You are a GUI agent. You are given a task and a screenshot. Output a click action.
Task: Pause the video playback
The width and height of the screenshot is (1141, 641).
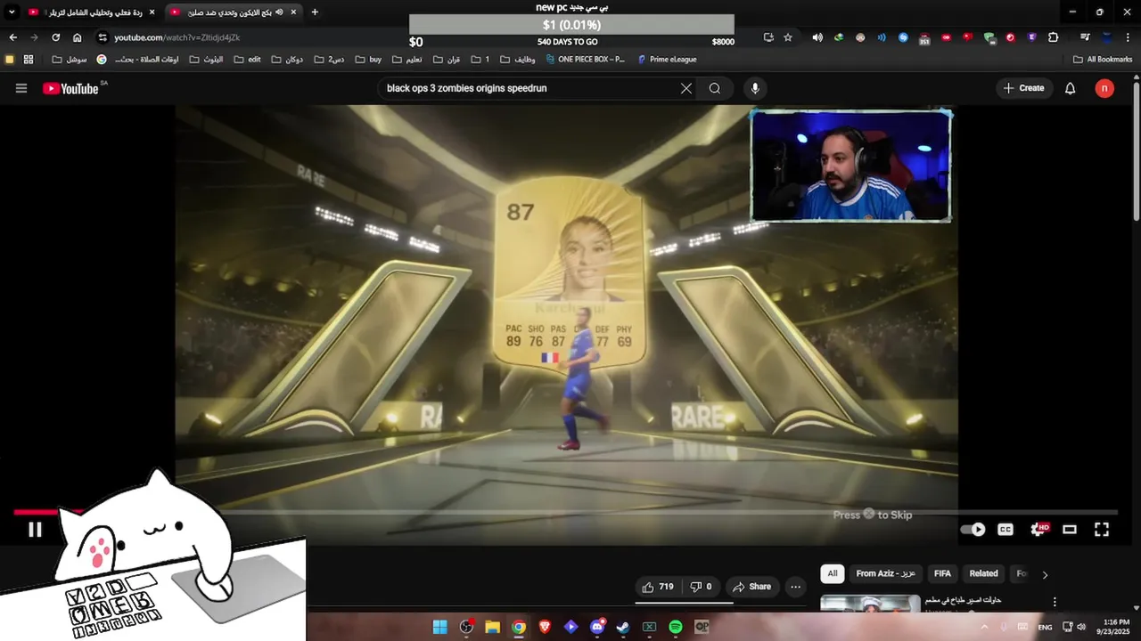click(x=35, y=530)
